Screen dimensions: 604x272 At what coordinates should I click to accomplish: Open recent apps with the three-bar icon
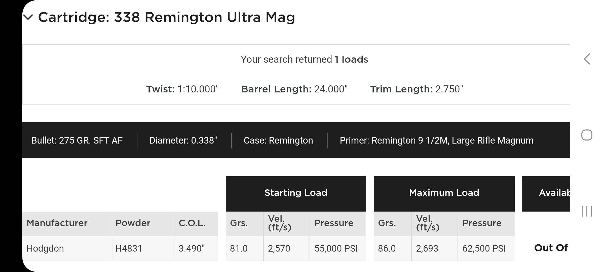(587, 211)
